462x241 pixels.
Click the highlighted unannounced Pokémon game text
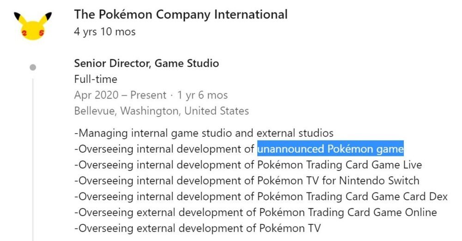point(330,149)
